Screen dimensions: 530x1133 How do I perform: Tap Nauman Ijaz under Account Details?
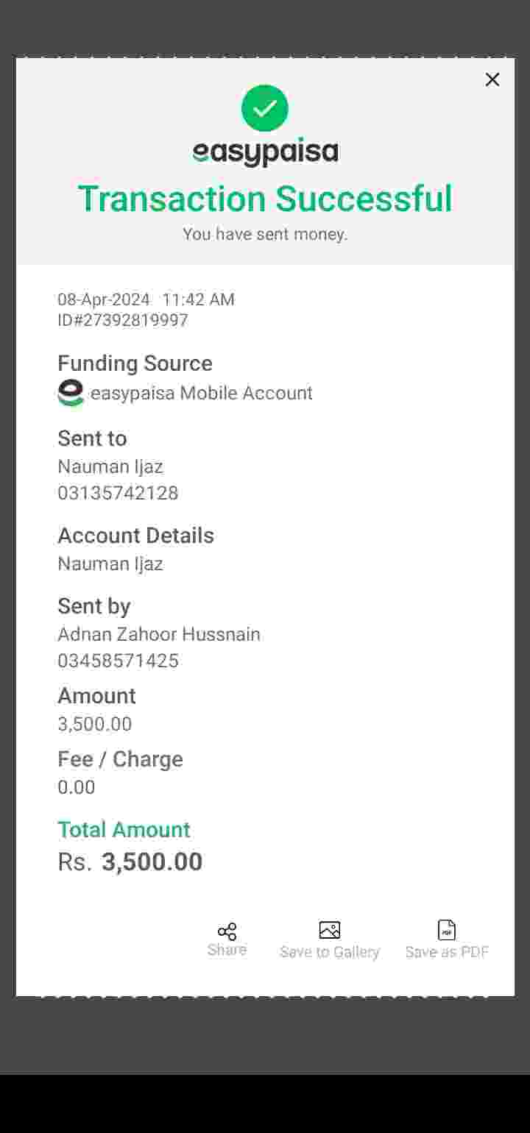click(110, 564)
